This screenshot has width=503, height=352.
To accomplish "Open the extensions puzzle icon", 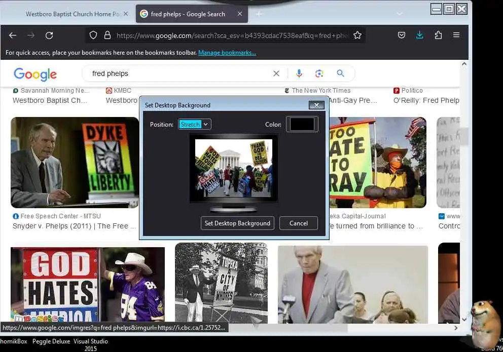I will click(438, 35).
